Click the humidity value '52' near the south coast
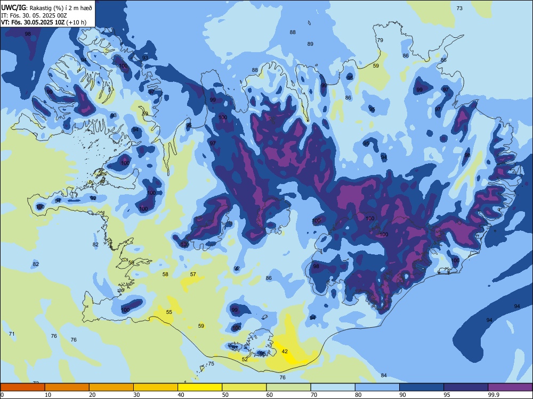 point(245,359)
